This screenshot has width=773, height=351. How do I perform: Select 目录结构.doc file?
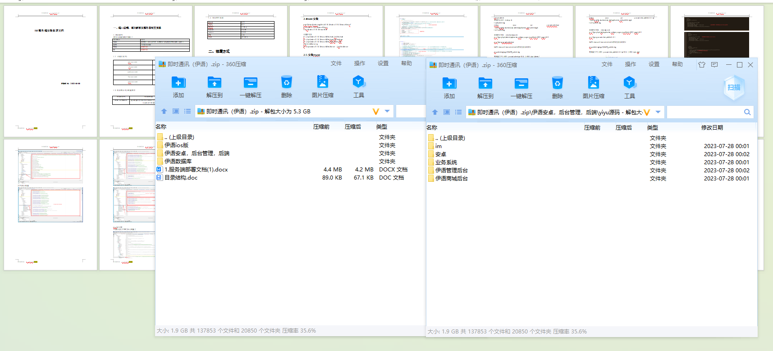181,178
